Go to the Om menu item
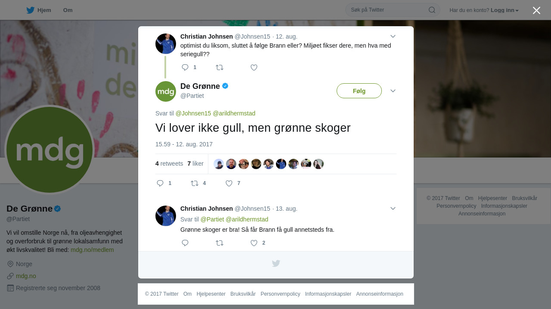The image size is (551, 309). [x=68, y=10]
